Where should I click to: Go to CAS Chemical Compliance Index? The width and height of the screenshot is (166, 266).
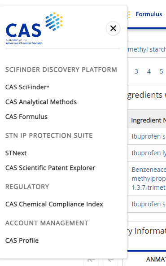tap(54, 204)
